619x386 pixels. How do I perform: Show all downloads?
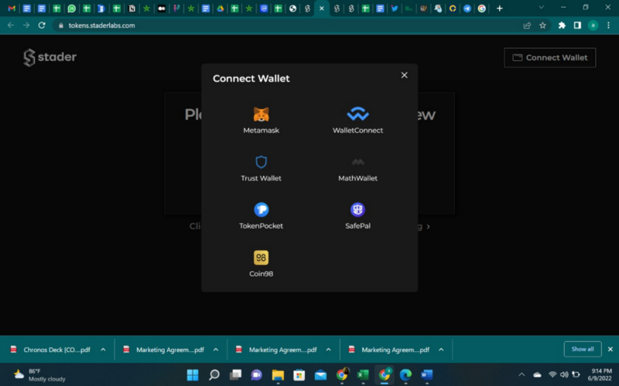[583, 349]
